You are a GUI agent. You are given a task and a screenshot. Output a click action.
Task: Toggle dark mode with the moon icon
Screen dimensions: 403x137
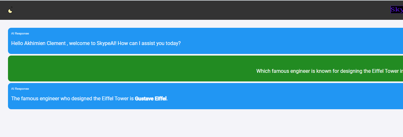(x=11, y=10)
